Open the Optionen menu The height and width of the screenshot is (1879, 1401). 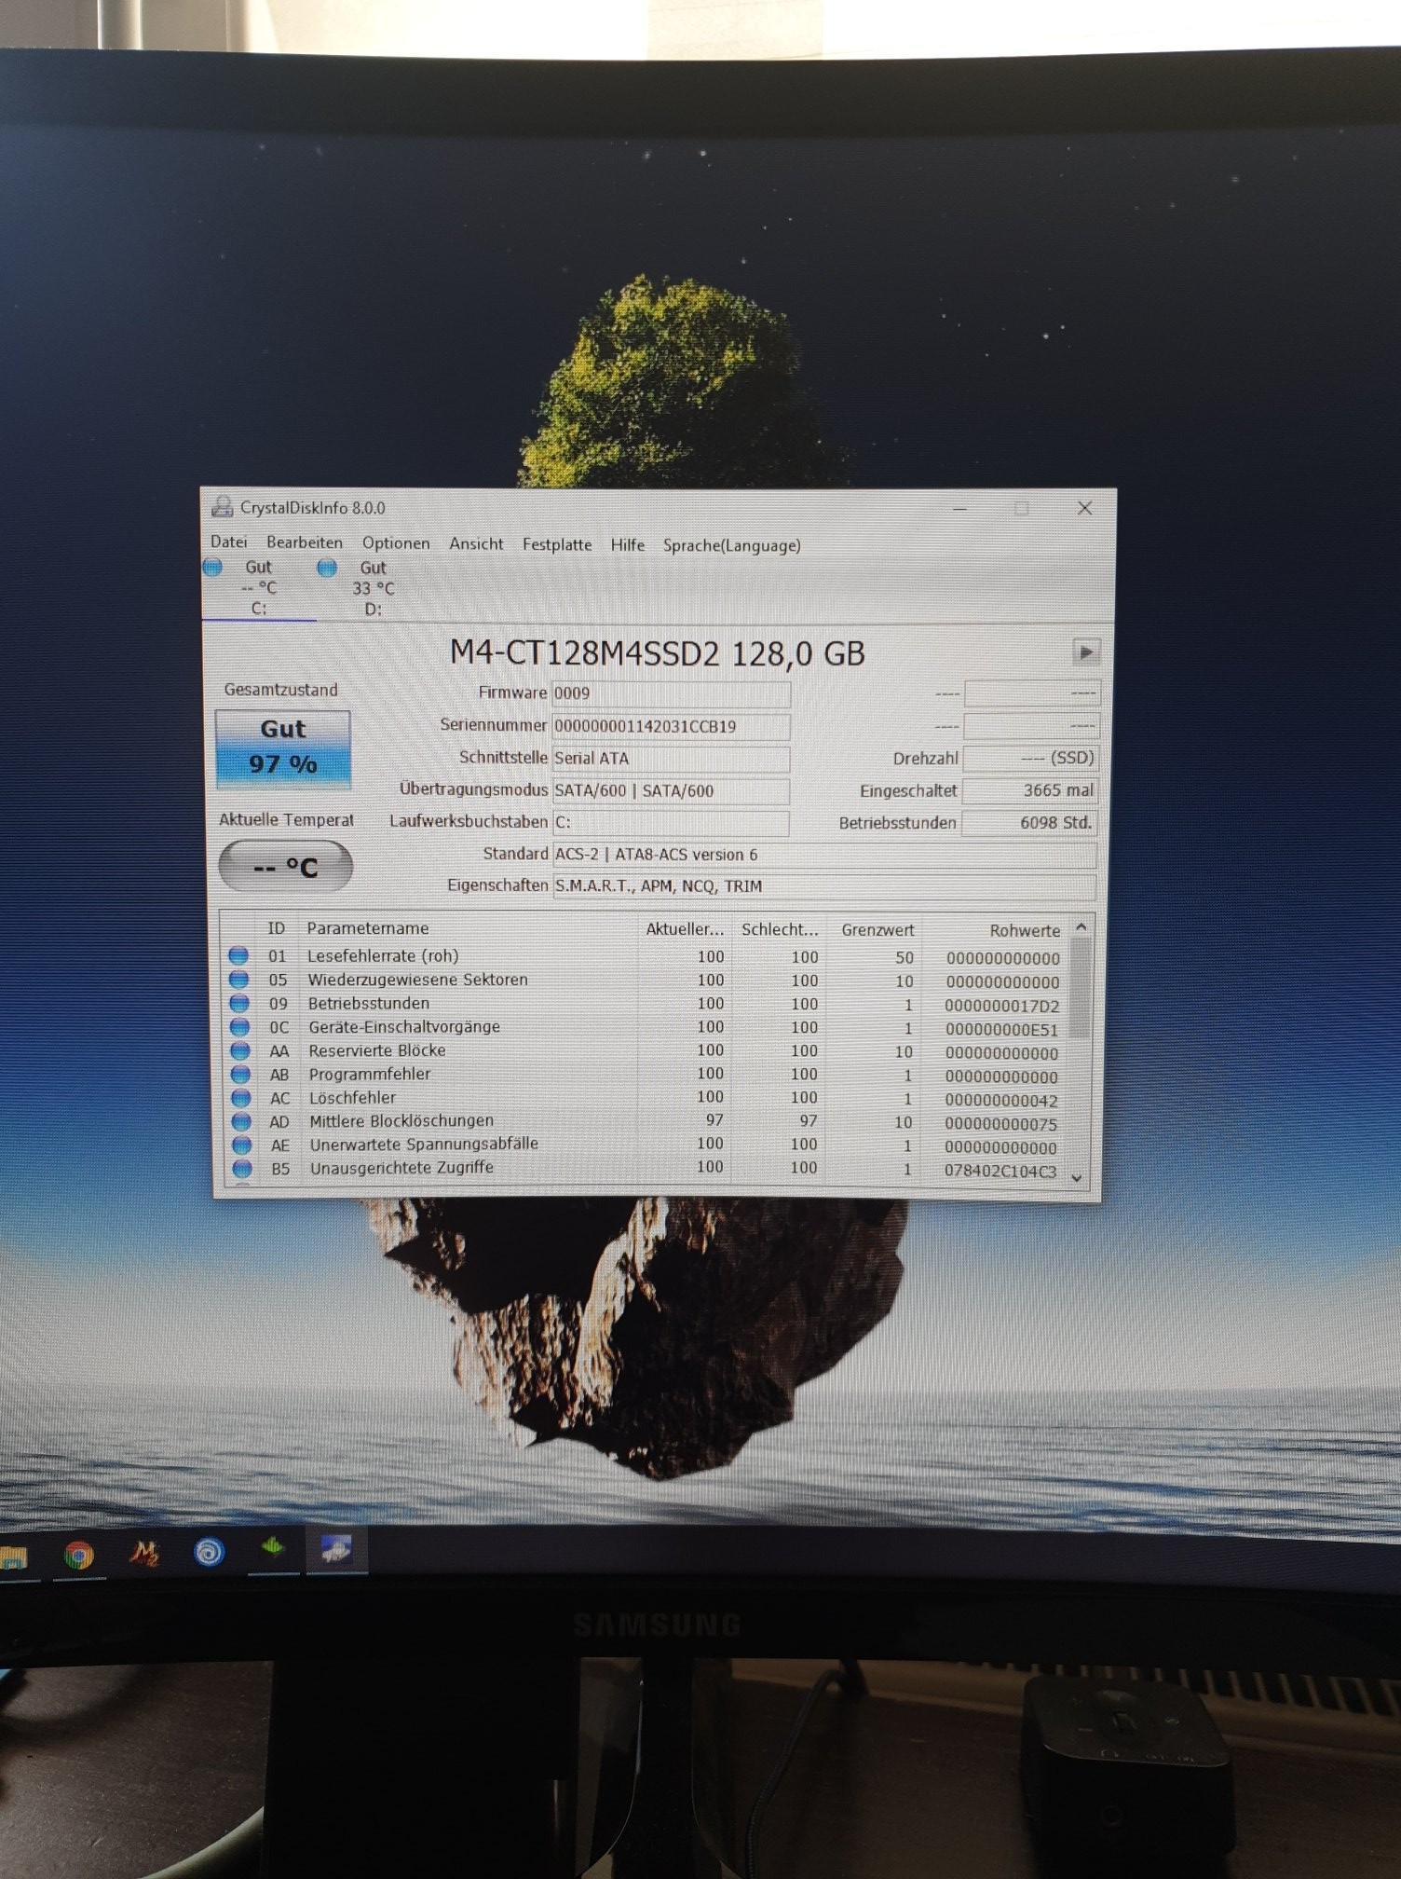coord(396,543)
